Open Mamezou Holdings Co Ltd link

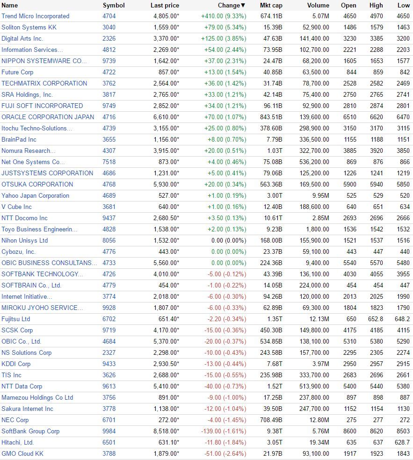[37, 397]
